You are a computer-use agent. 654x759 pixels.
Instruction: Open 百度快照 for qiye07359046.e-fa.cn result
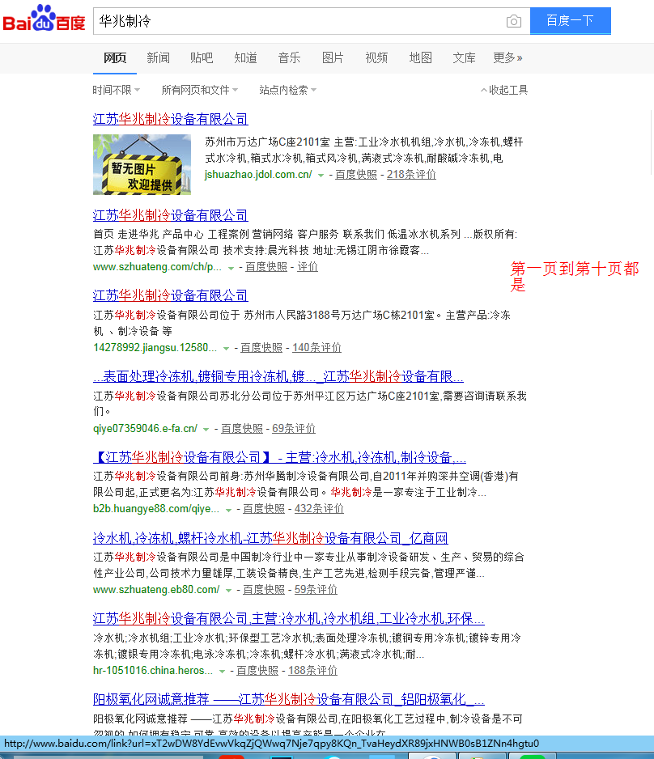tap(241, 428)
